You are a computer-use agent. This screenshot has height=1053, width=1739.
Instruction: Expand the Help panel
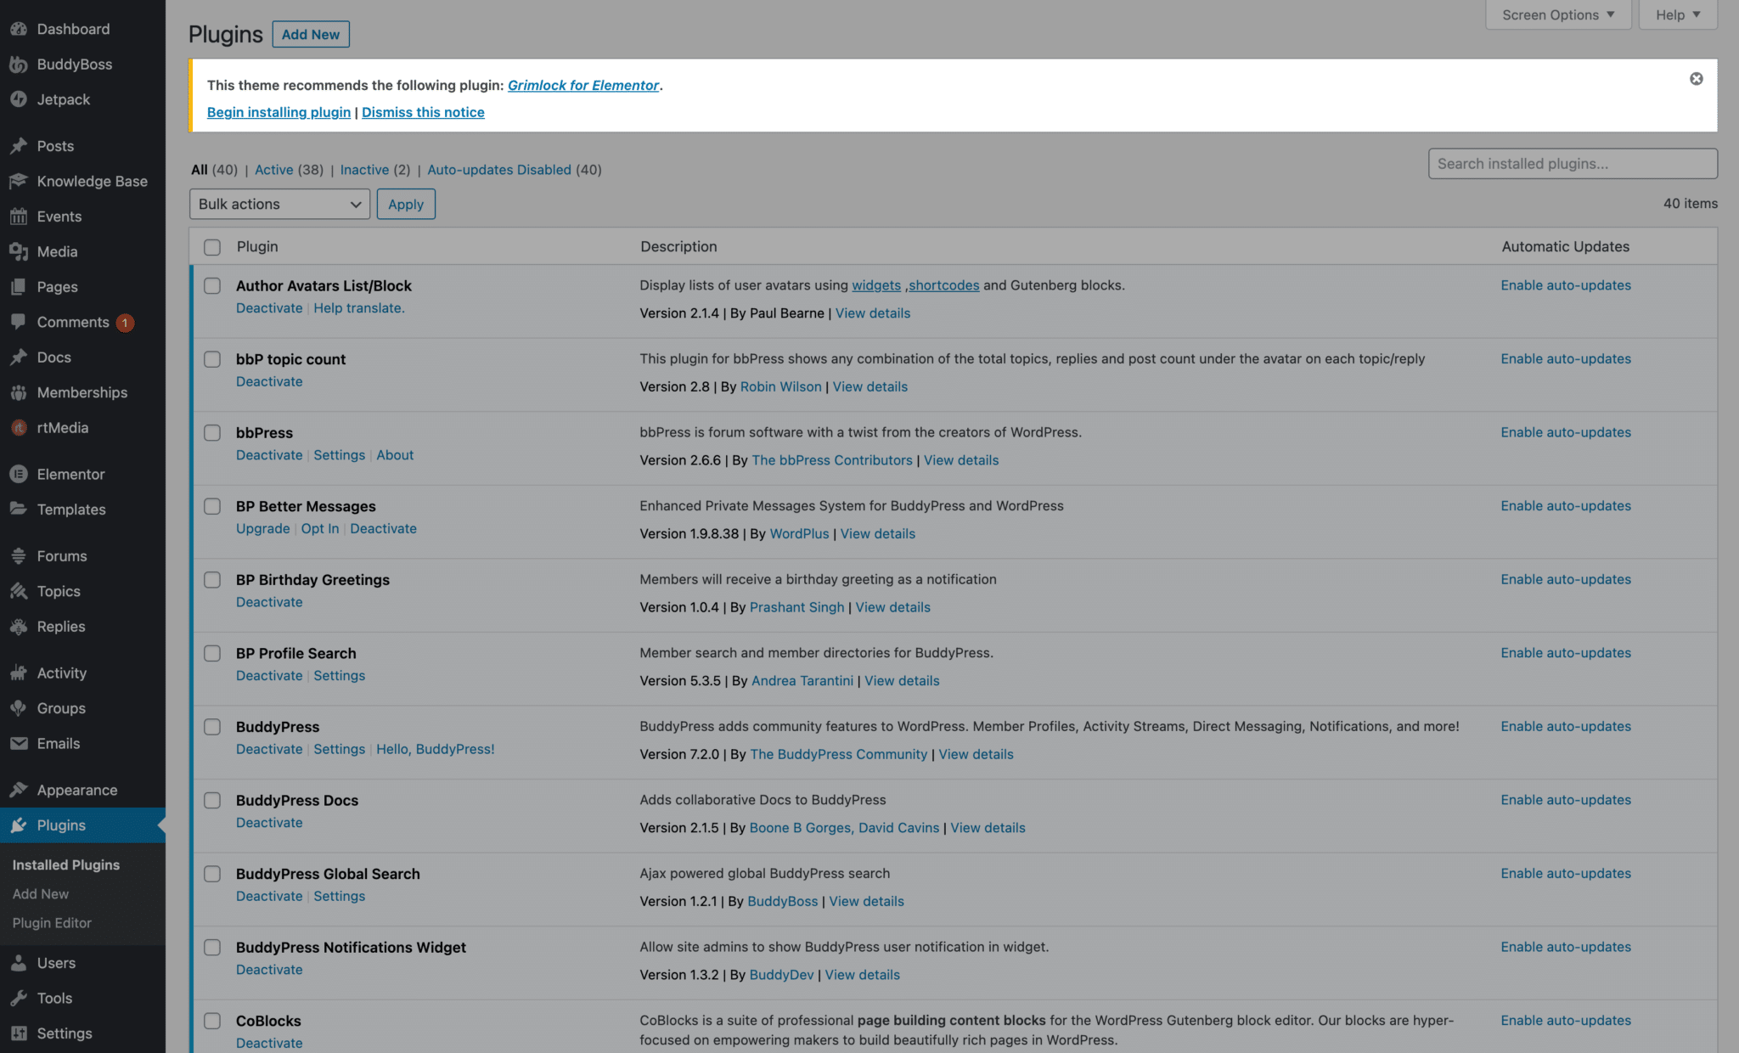coord(1678,15)
